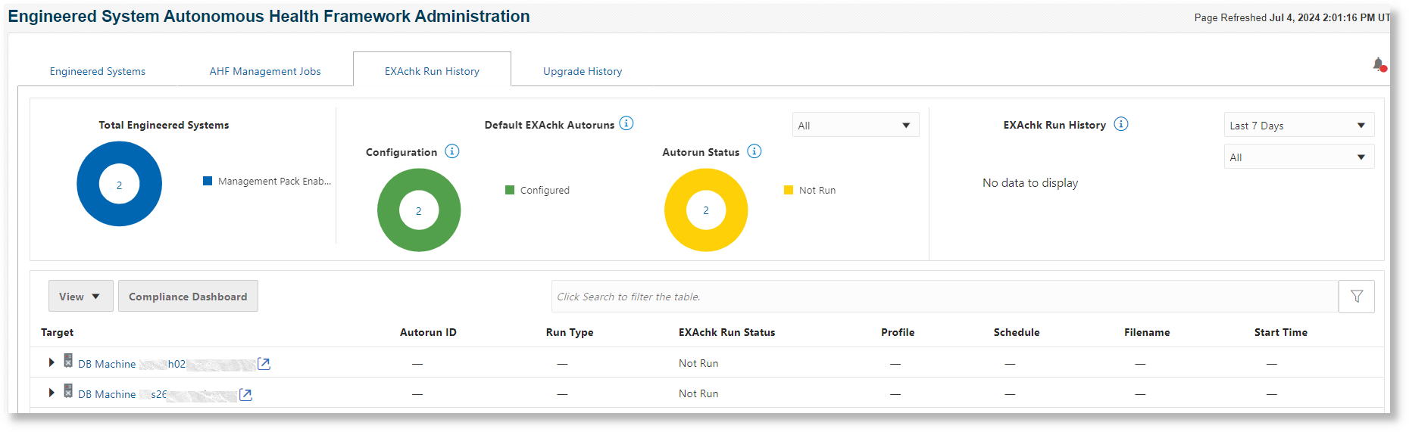
Task: Show info for EXAchk Run History
Action: pyautogui.click(x=1121, y=124)
